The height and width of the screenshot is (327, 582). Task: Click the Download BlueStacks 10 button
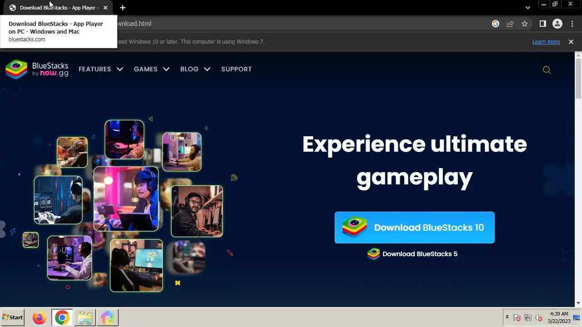tap(415, 228)
